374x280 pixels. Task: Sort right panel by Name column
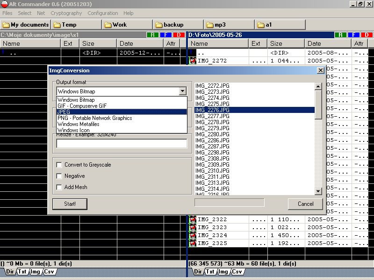(x=218, y=43)
